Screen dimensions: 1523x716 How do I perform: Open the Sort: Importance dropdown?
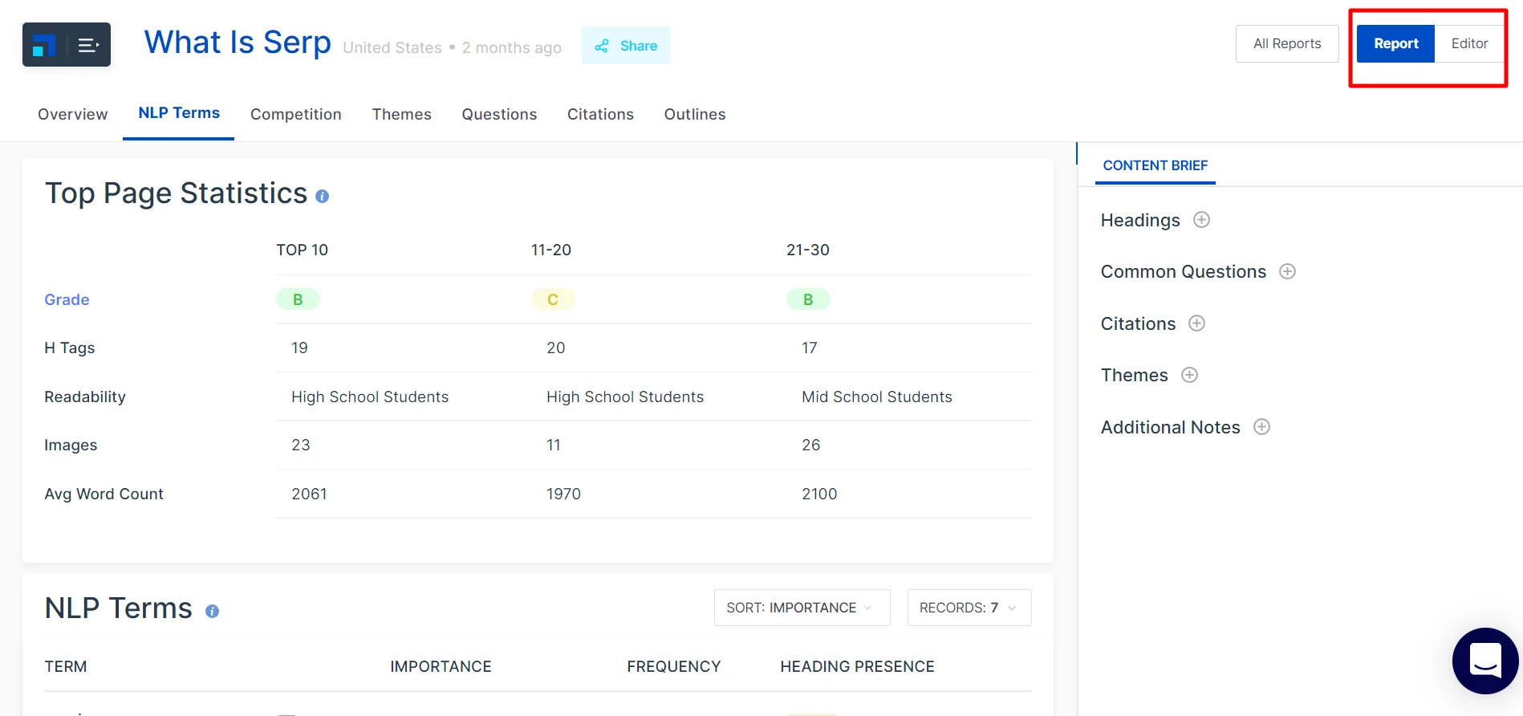(802, 608)
